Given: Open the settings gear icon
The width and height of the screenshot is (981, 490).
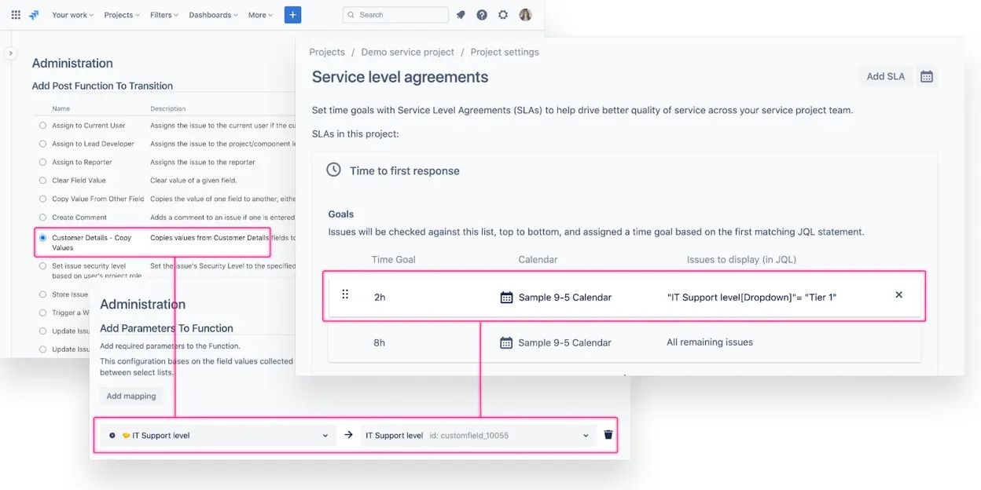Looking at the screenshot, I should [x=503, y=14].
